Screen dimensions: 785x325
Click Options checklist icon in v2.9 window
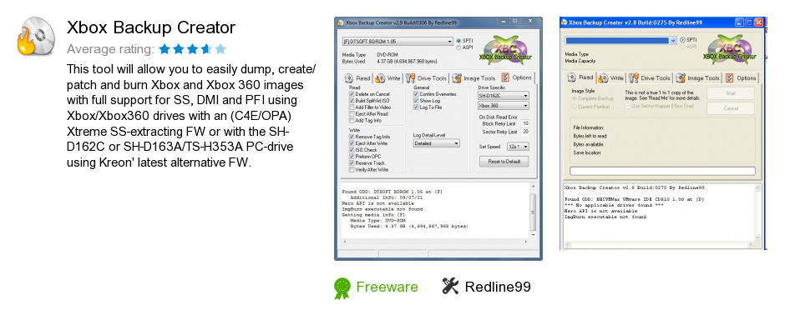click(504, 77)
